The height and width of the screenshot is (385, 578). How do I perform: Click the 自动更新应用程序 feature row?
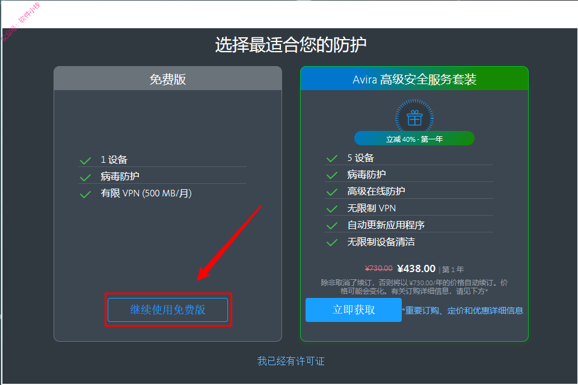[409, 225]
